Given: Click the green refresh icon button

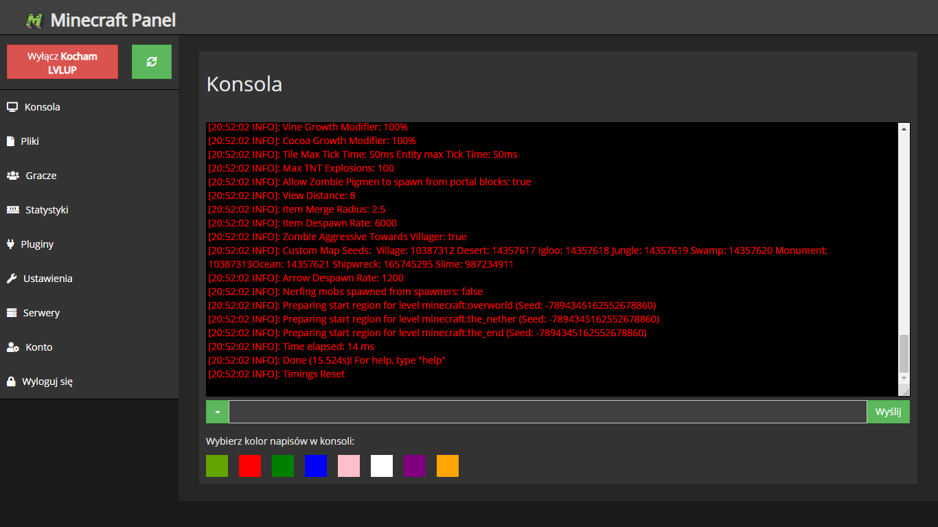Looking at the screenshot, I should point(152,62).
